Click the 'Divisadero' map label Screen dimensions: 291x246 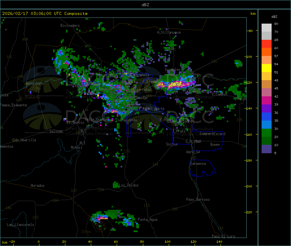70,26
